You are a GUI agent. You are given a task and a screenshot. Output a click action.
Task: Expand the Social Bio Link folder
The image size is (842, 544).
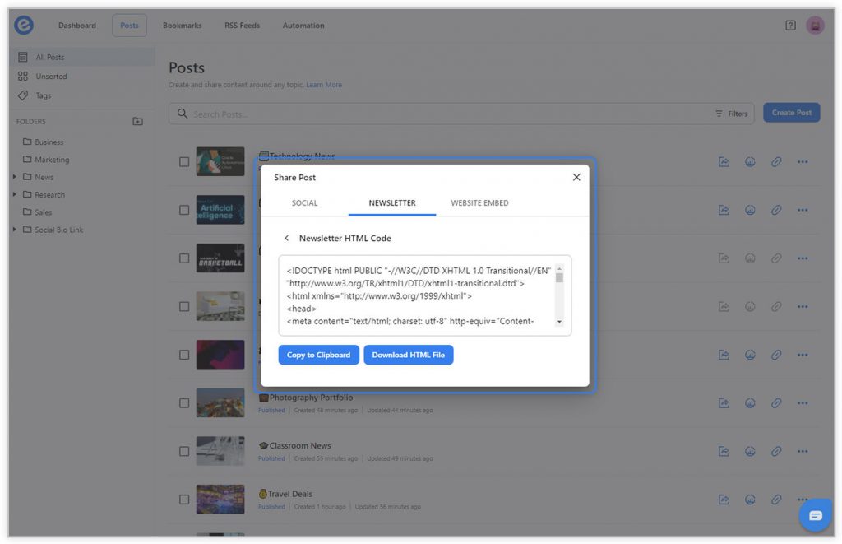pyautogui.click(x=15, y=230)
